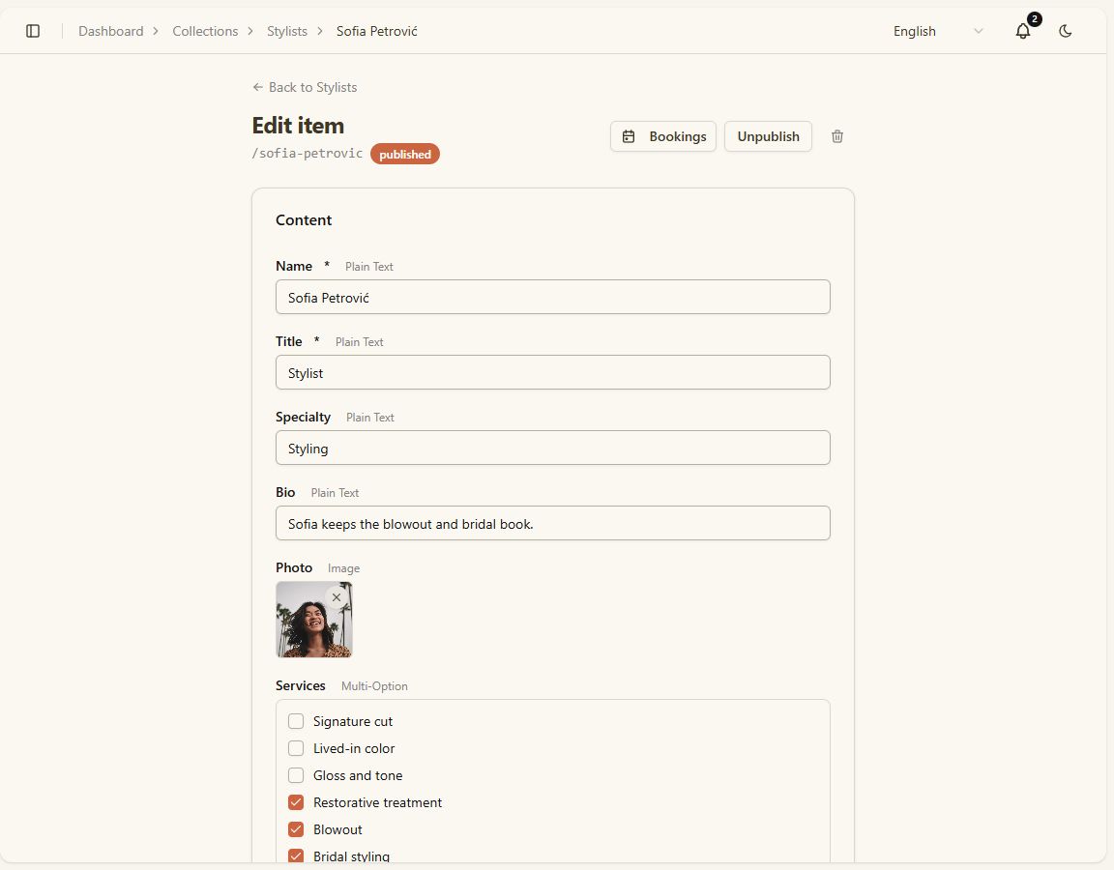Open Stylists breadcrumb
The height and width of the screenshot is (870, 1114).
tap(287, 31)
